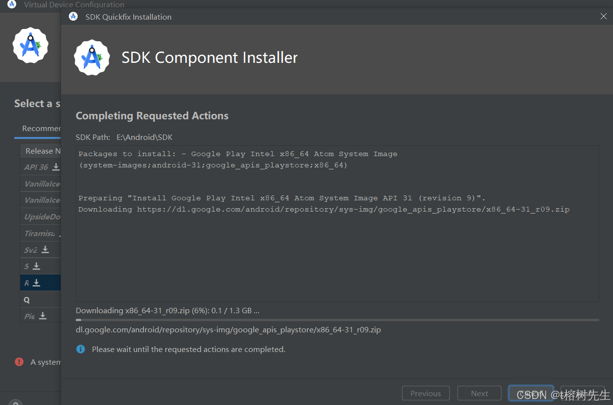
Task: Click Android Studio logo in Virtual Device Configuration header
Action: (x=30, y=45)
